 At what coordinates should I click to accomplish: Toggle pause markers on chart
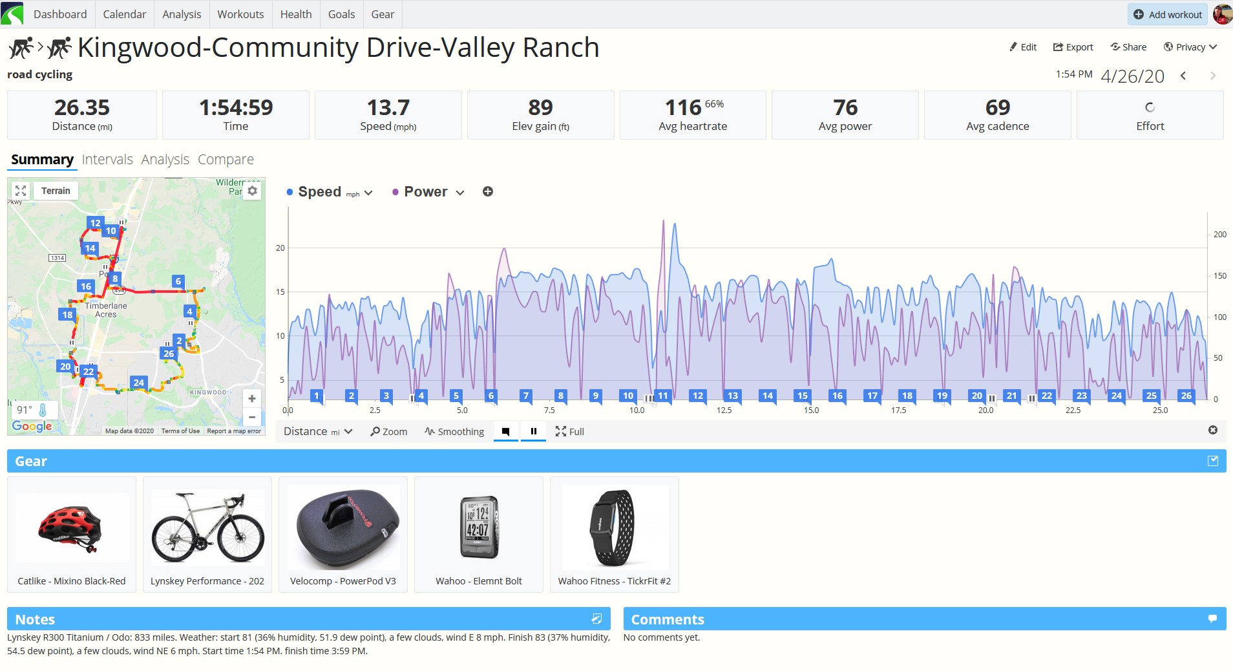534,431
